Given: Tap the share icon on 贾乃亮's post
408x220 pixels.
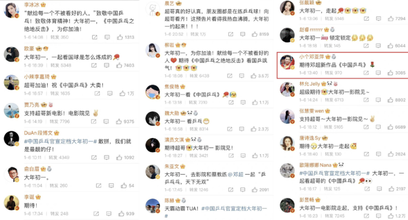Looking at the screenshot, I should pos(94,121).
